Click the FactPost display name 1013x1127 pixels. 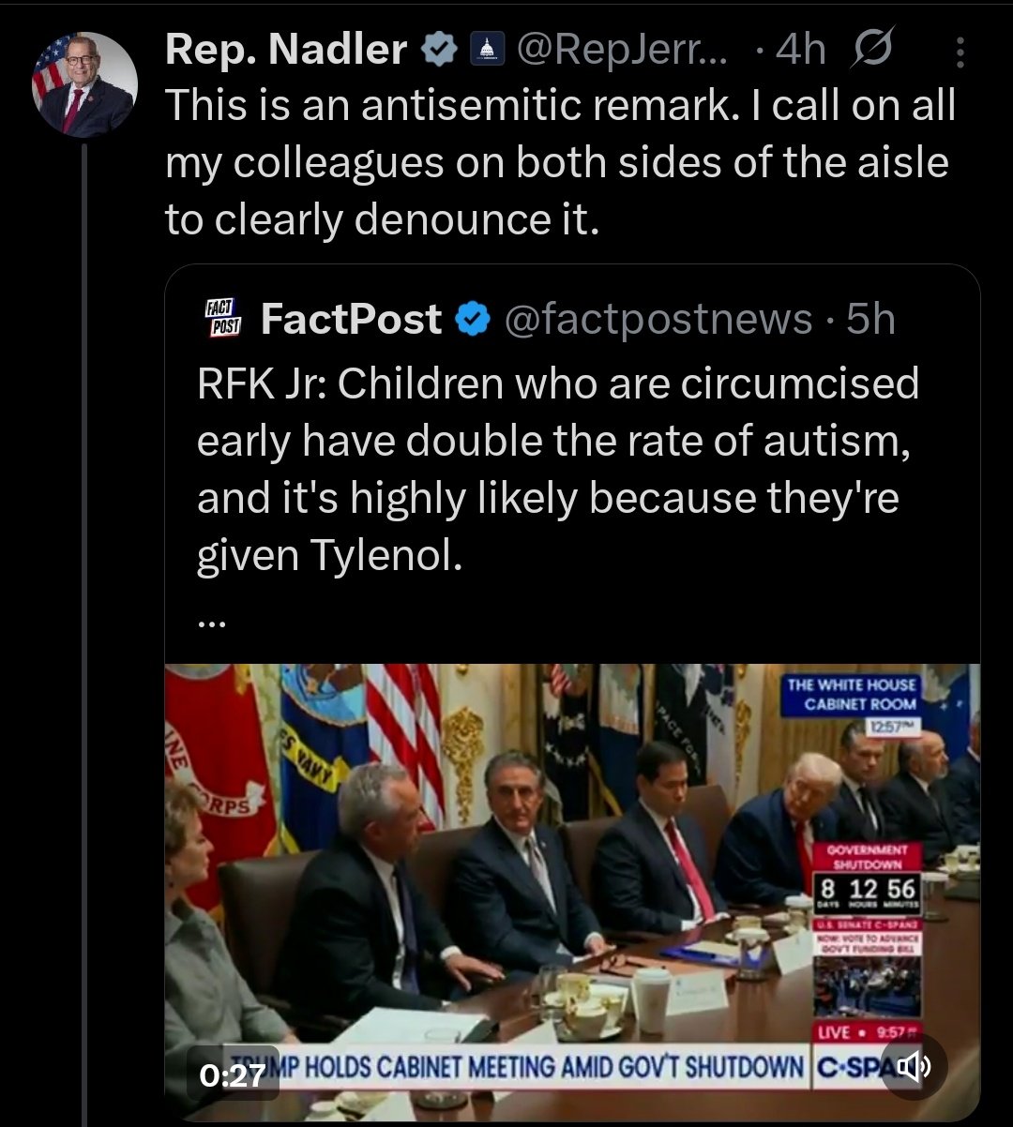pos(351,320)
